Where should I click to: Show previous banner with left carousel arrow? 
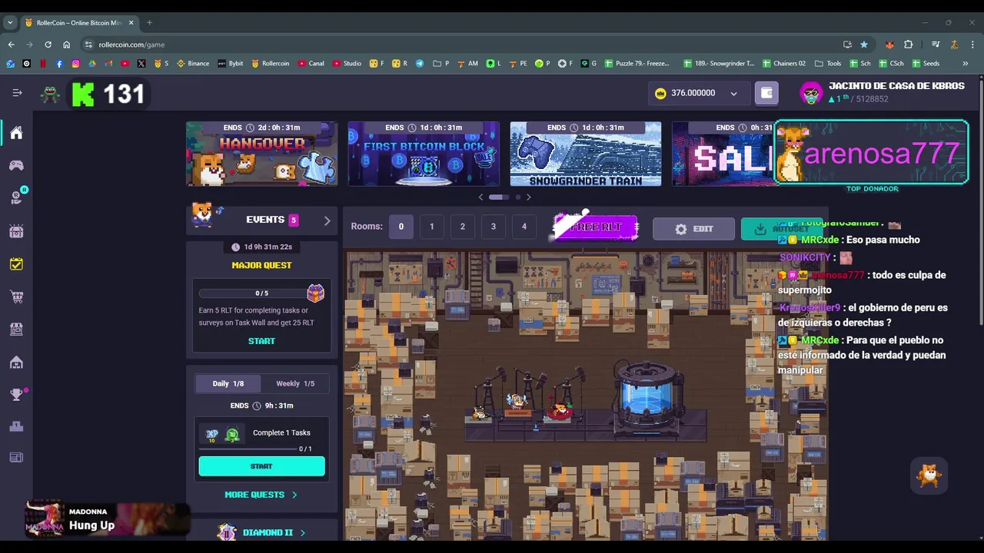481,197
